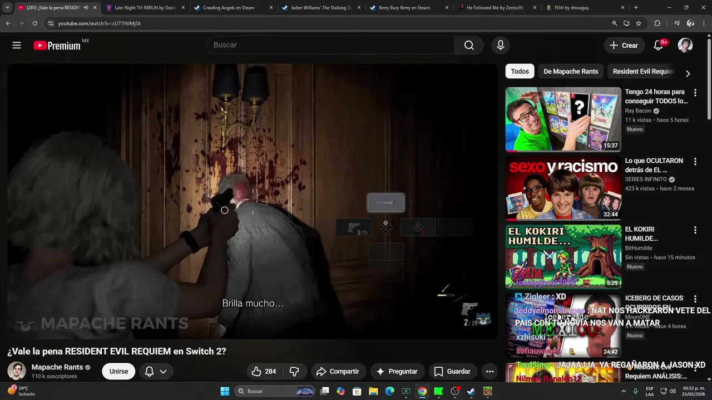Open options for ICEBERG DE CASOS video
This screenshot has height=400, width=712.
tap(695, 299)
